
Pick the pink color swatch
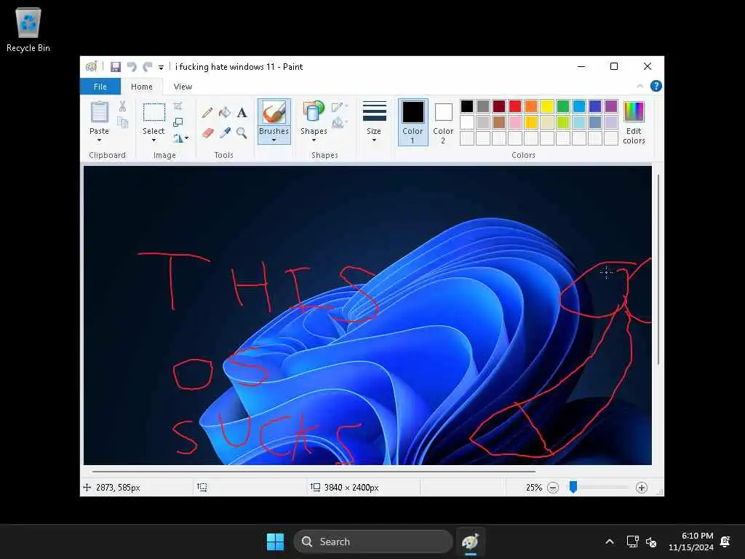pyautogui.click(x=515, y=122)
